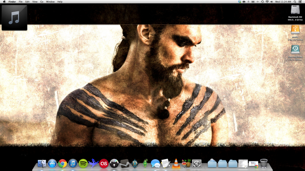
Task: Open the minimized document list window
Action: [243, 164]
